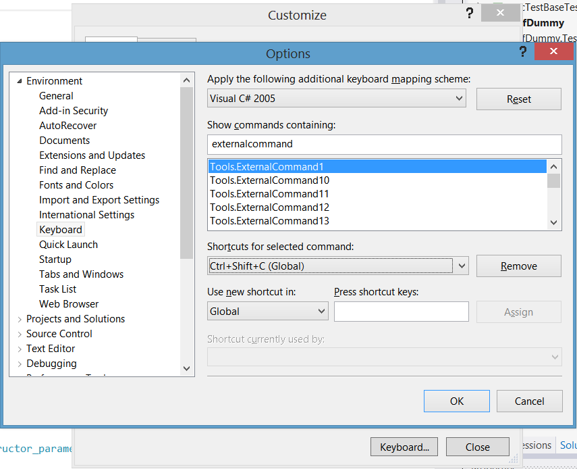This screenshot has width=577, height=469.
Task: Select Tools.ExternalCommand12 in the list
Action: pyautogui.click(x=377, y=207)
